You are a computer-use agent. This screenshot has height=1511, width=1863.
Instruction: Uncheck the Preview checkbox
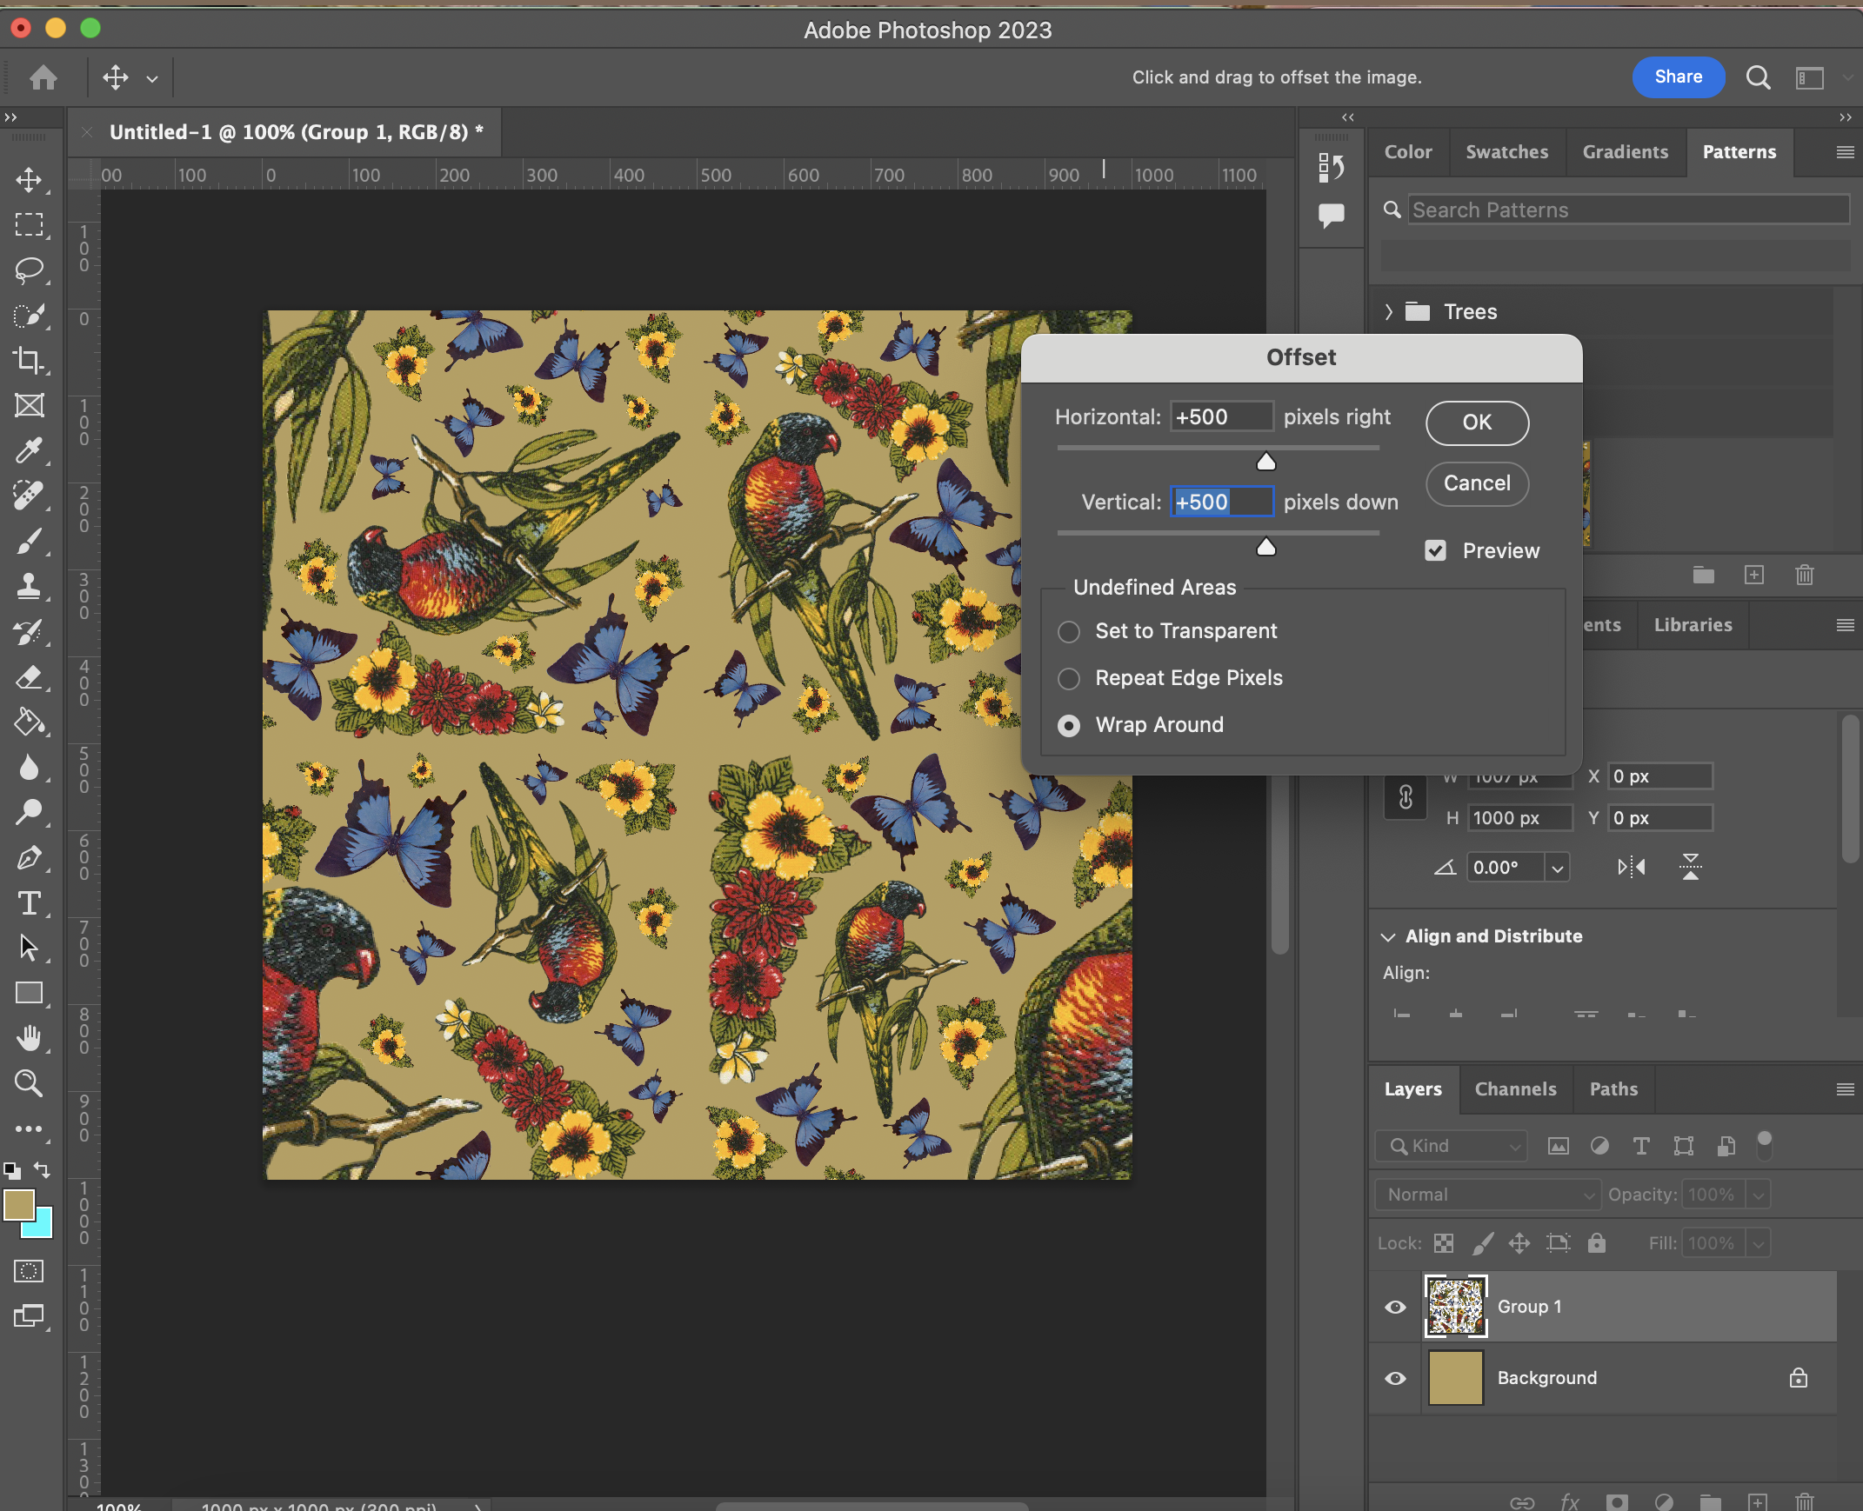point(1436,551)
